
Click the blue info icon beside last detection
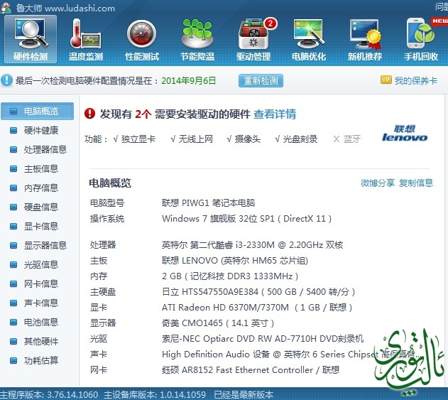tap(6, 80)
